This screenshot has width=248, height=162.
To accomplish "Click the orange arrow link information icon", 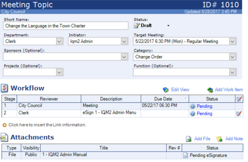I will (x=5, y=125).
